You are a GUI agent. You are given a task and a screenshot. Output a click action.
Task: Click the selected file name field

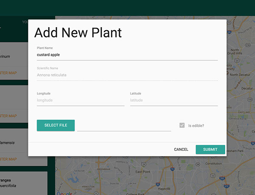tap(124, 126)
